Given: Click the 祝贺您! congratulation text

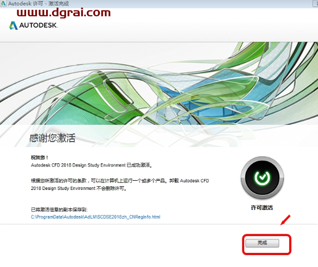Looking at the screenshot, I should click(40, 157).
